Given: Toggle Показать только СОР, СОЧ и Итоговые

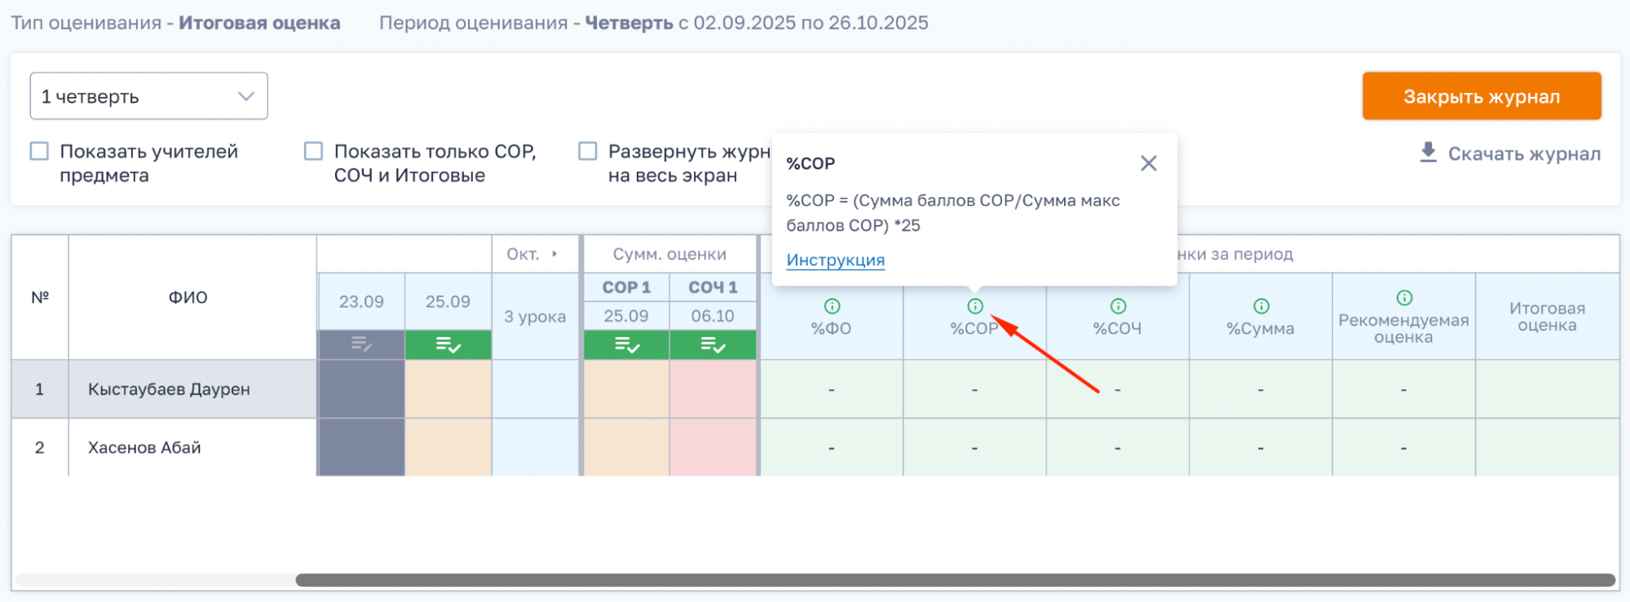Looking at the screenshot, I should point(313,152).
